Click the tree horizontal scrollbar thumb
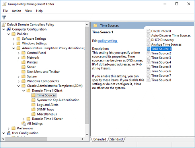 pos(26,139)
